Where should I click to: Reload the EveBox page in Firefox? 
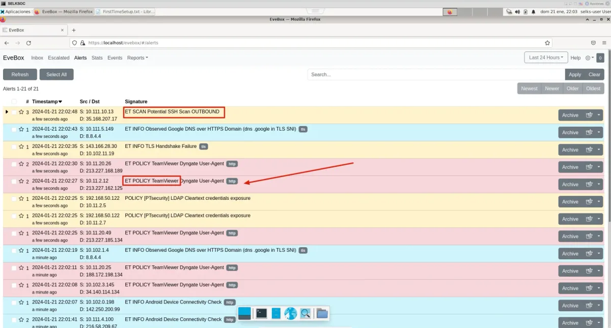click(x=29, y=43)
